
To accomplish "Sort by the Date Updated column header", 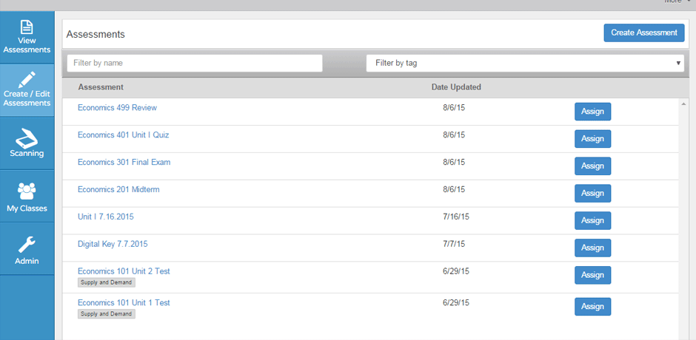I will [x=456, y=87].
